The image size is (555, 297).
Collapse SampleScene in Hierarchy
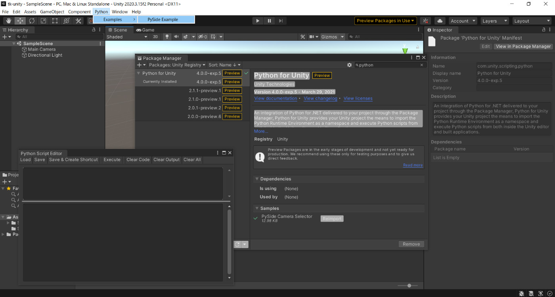click(14, 44)
